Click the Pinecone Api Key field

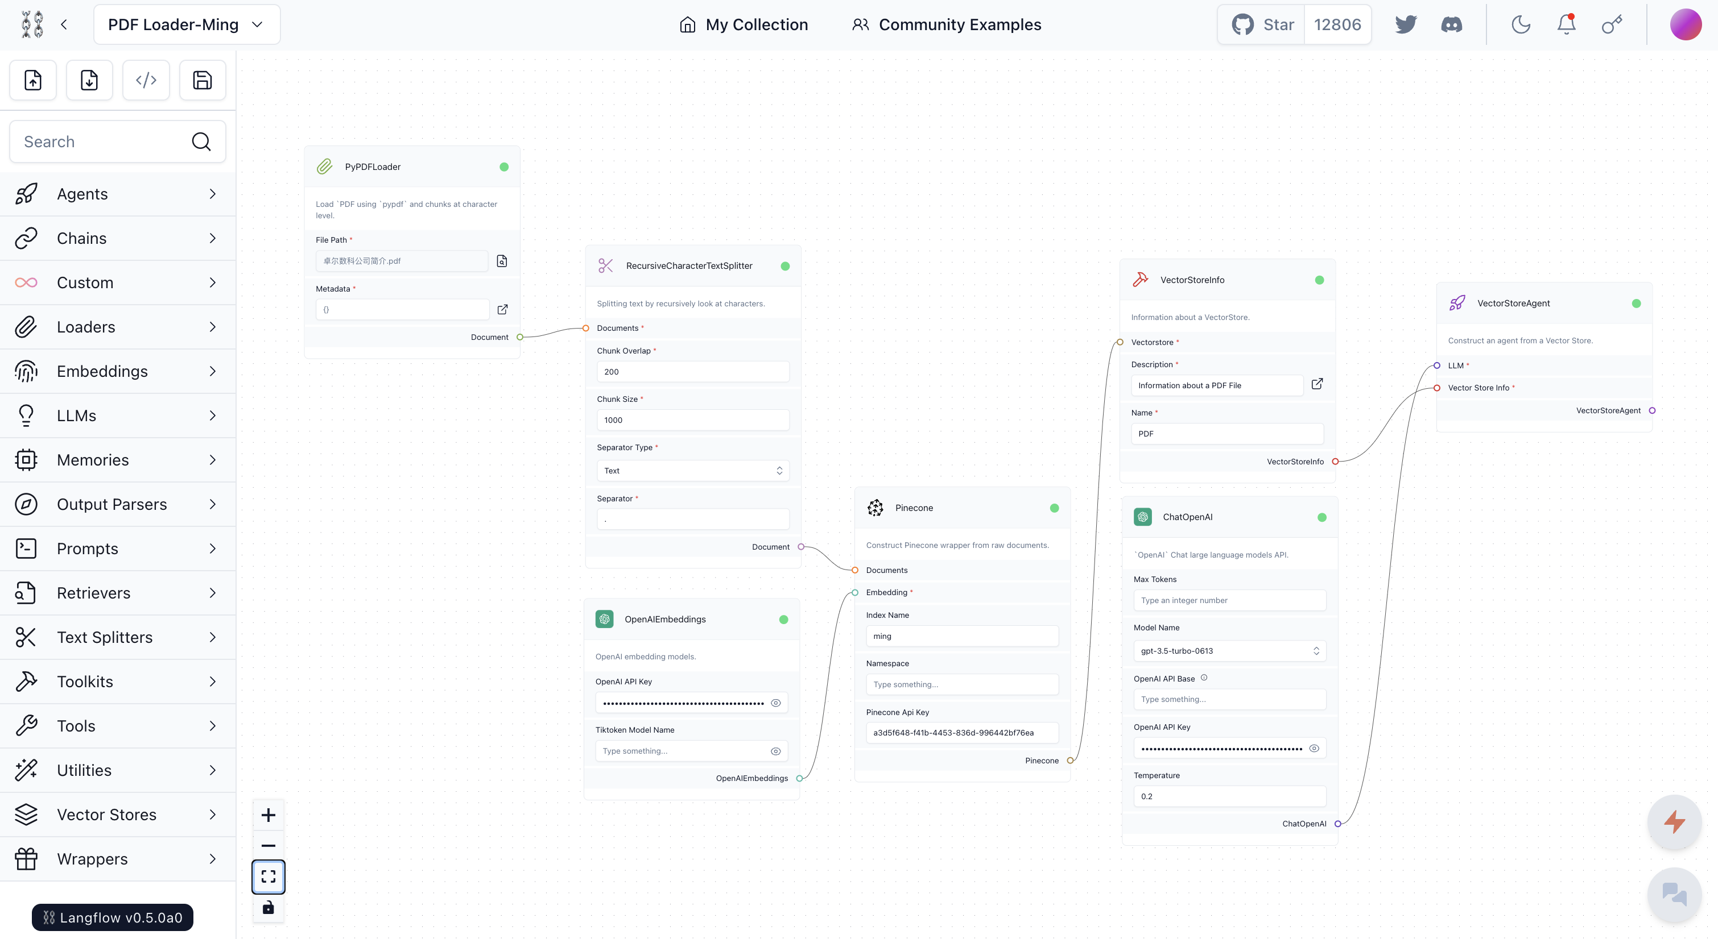[962, 733]
